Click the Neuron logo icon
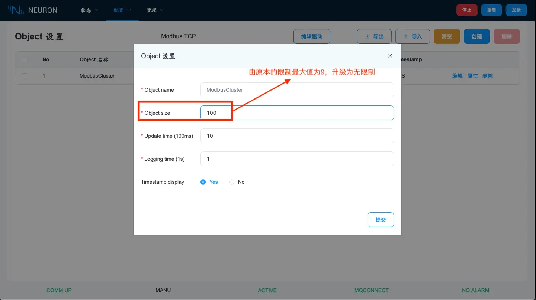This screenshot has height=300, width=536. (x=16, y=10)
